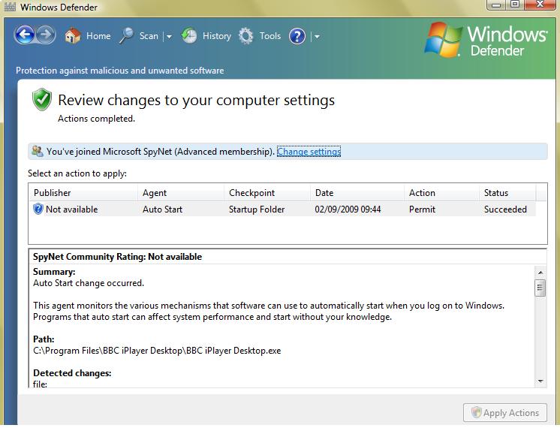Click the 'SpyNet Community Rating: Not available' heading
The height and width of the screenshot is (428, 560).
[x=118, y=257]
